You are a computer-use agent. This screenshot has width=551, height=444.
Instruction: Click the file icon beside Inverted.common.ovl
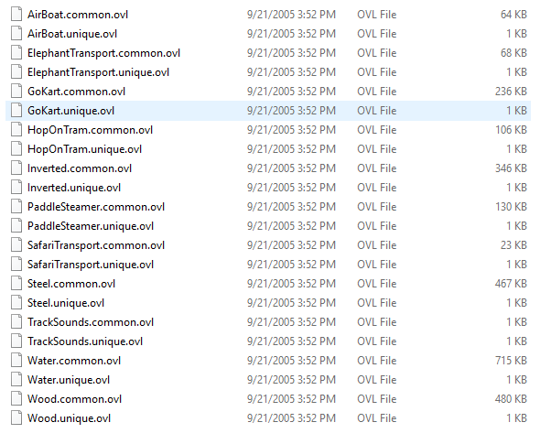coord(16,168)
